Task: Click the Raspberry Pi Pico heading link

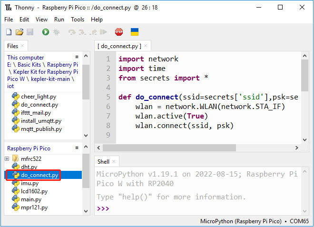Action: (29, 148)
